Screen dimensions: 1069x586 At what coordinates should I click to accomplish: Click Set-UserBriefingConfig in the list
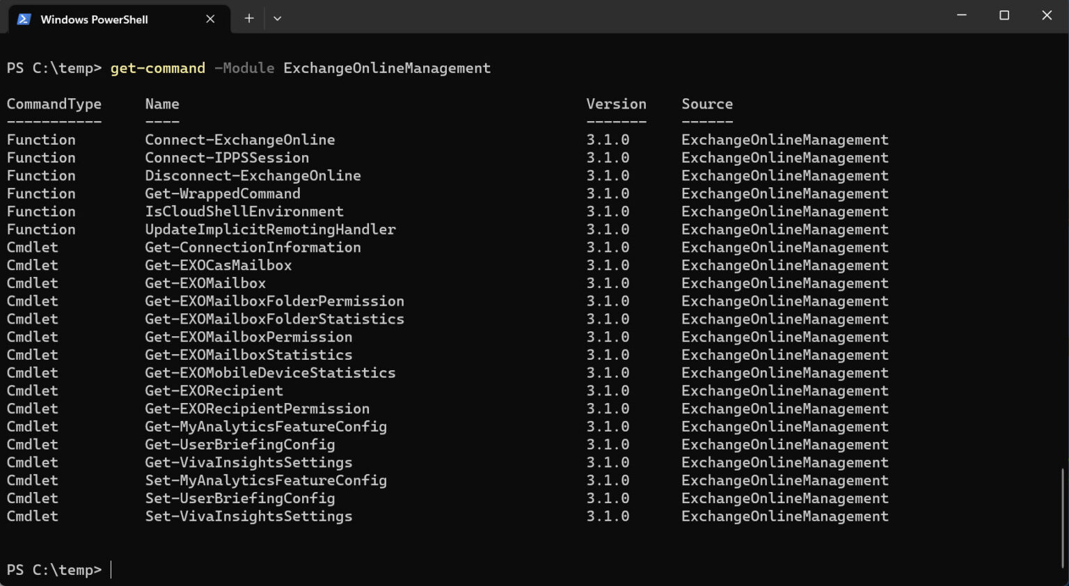click(240, 498)
